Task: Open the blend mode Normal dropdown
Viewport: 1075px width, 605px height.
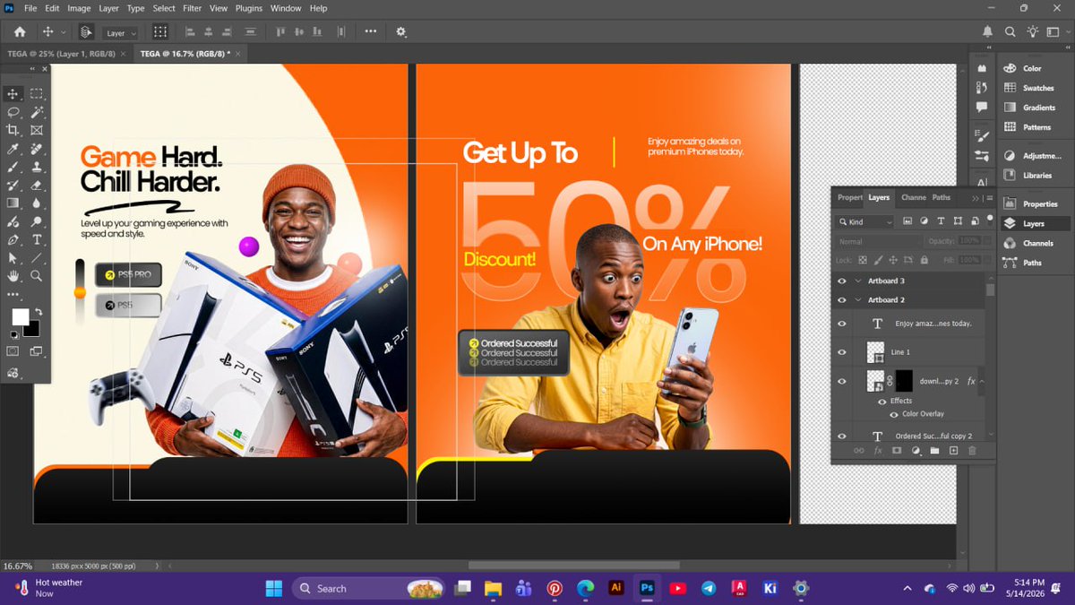Action: [x=879, y=241]
